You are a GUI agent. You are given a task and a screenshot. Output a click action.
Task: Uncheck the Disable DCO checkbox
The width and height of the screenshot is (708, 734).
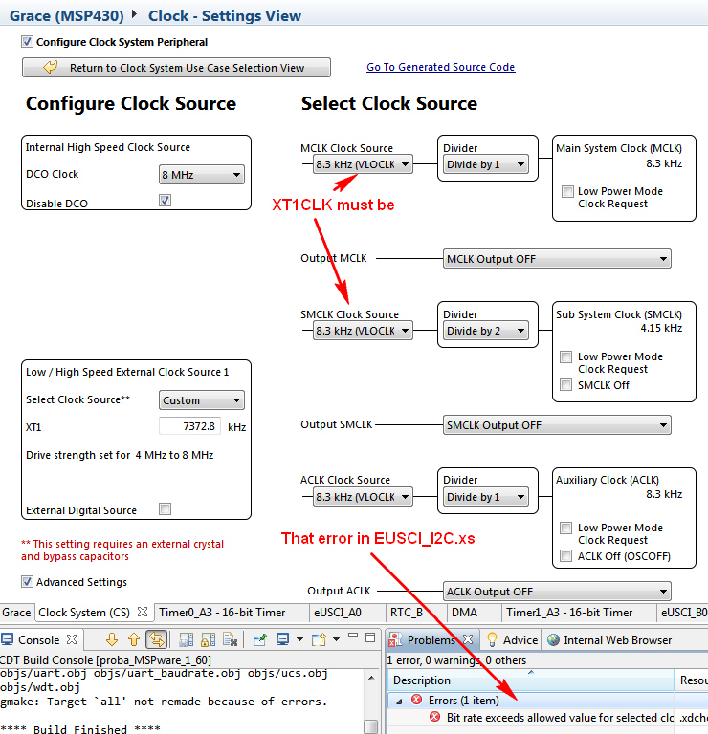[x=165, y=201]
